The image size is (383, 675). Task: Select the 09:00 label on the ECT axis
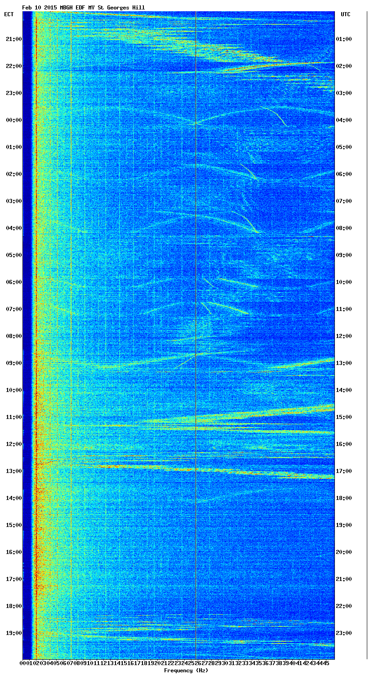[14, 363]
